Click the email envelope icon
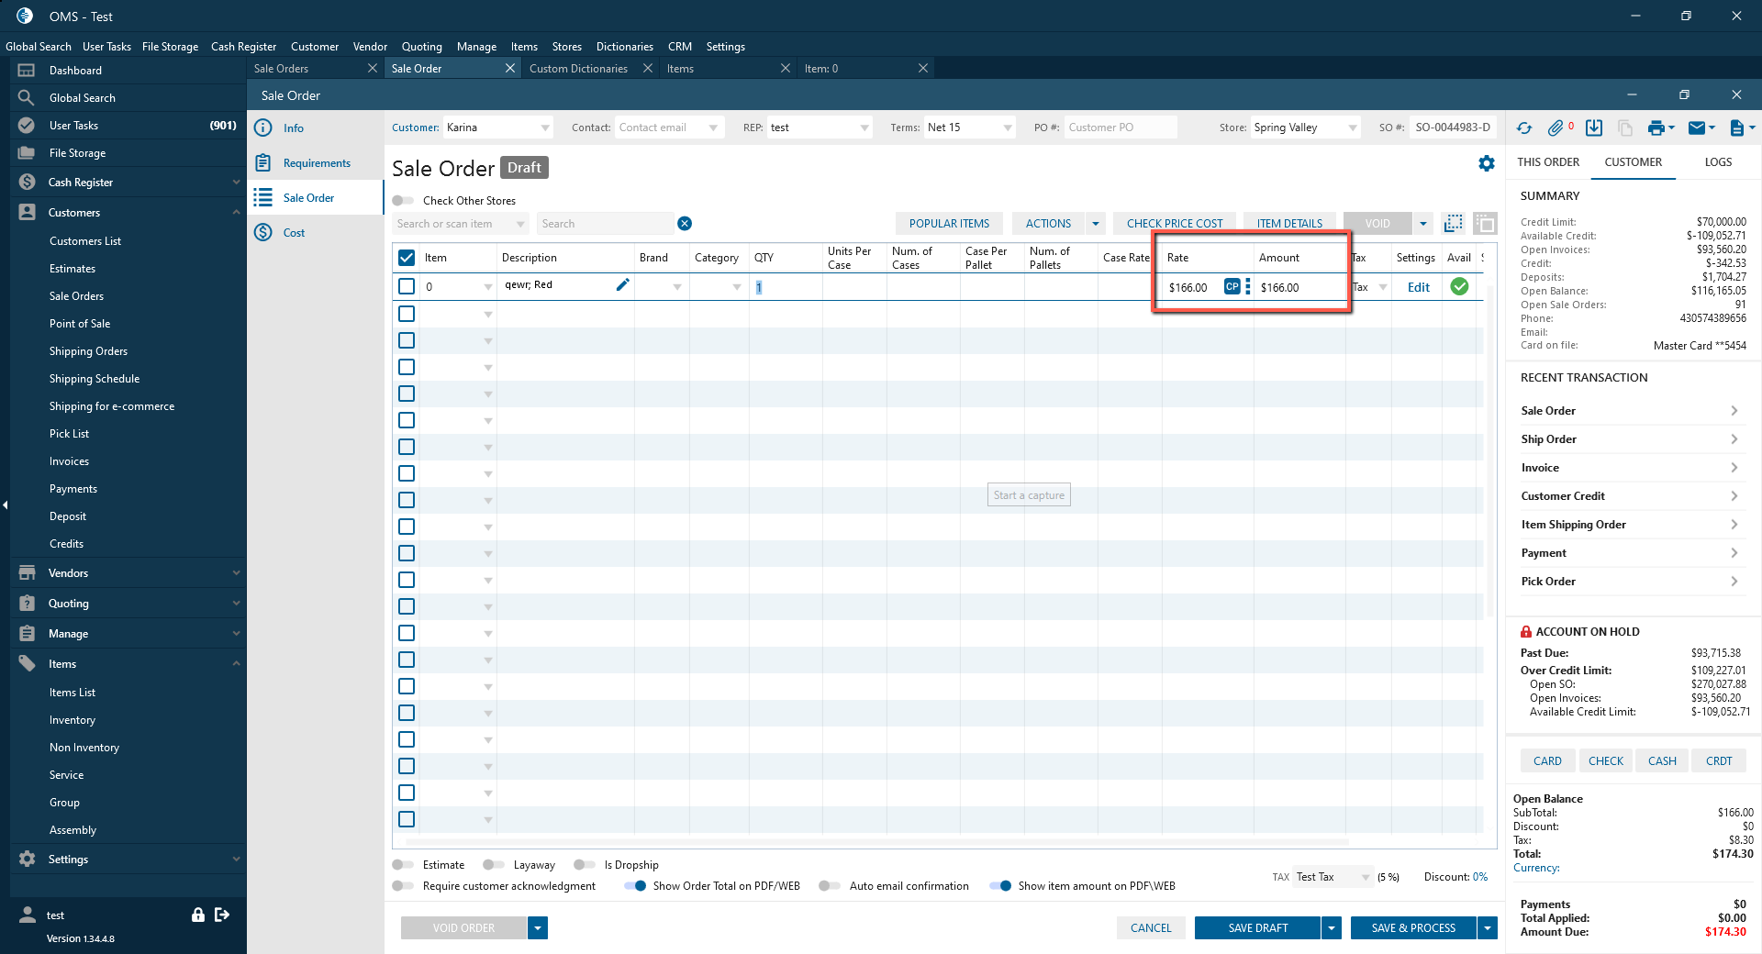The image size is (1762, 954). tap(1697, 128)
